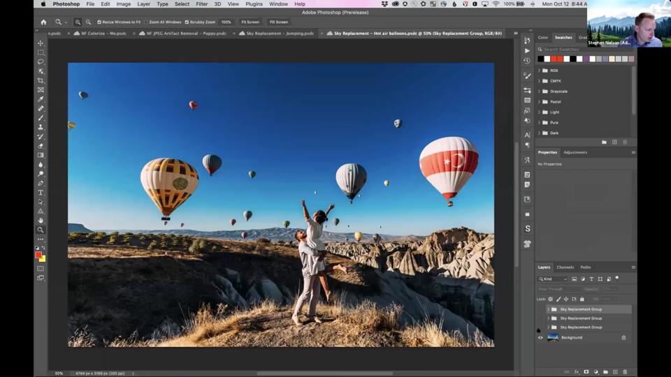Viewport: 671px width, 377px height.
Task: Click the 100% zoom button
Action: (x=226, y=22)
